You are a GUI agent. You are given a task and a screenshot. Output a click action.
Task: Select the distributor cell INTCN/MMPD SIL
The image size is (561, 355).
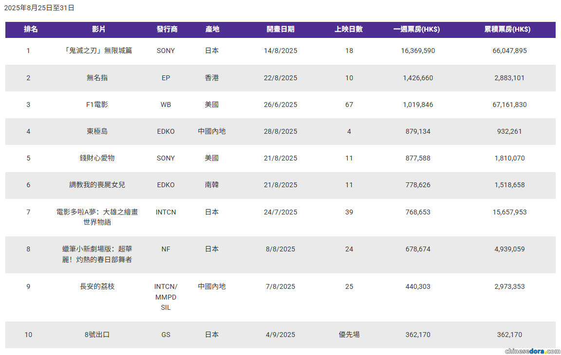[166, 297]
